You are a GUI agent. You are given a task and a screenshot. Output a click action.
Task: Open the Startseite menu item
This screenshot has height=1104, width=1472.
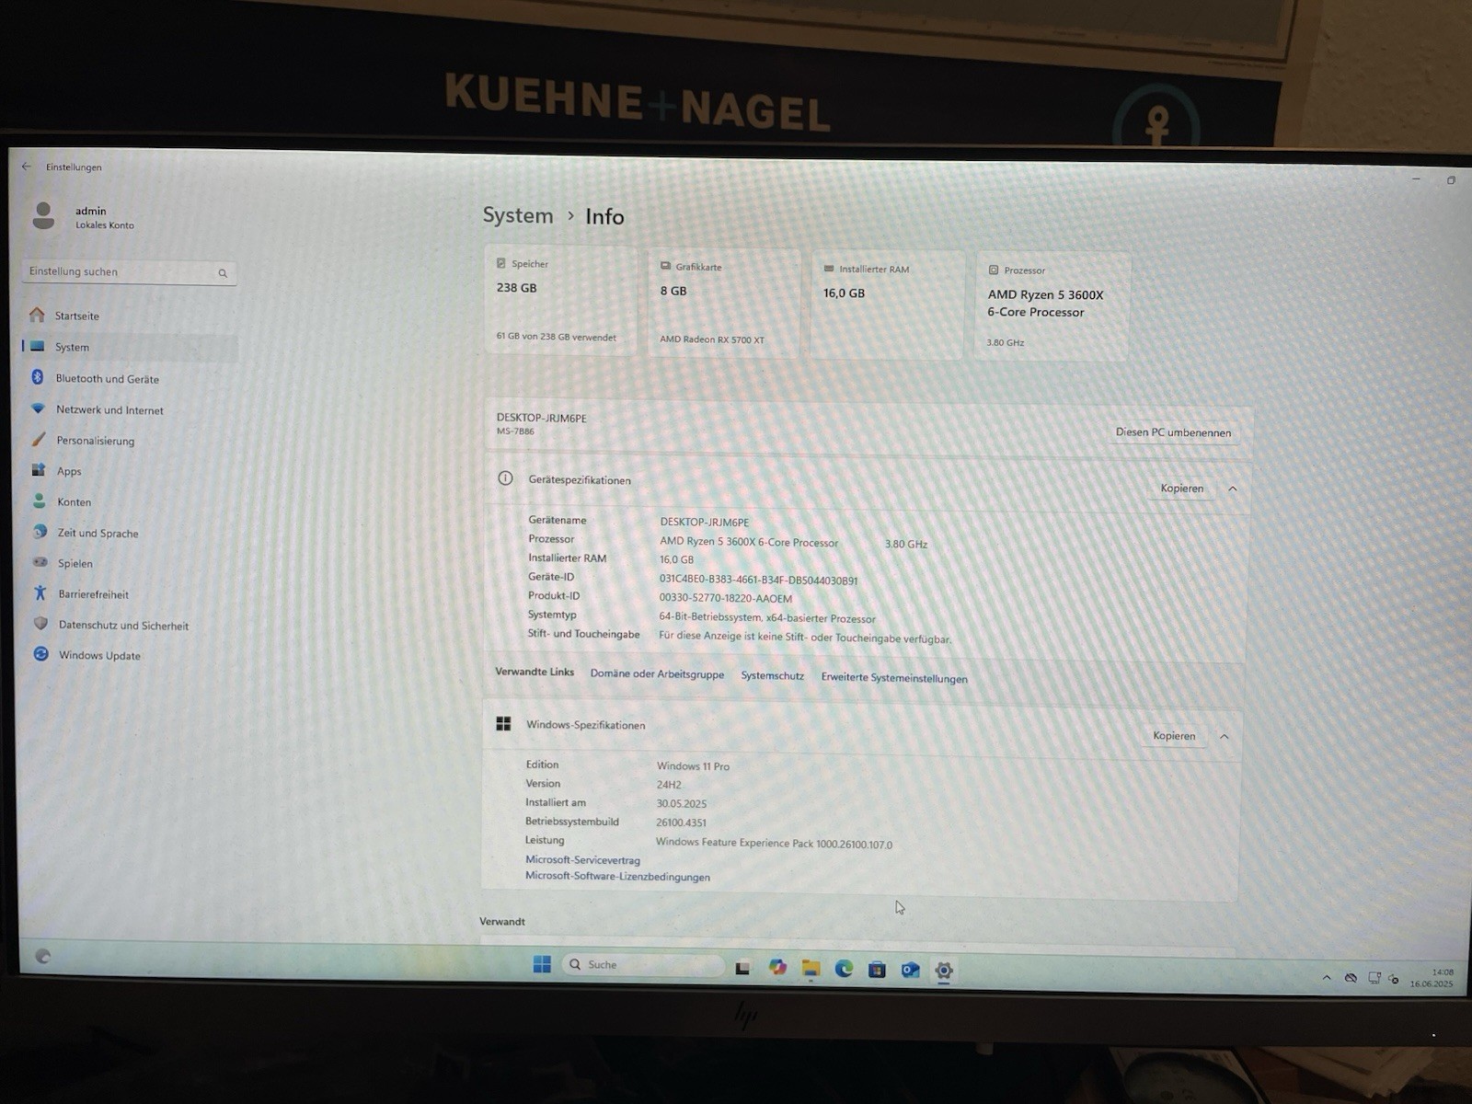(x=76, y=316)
